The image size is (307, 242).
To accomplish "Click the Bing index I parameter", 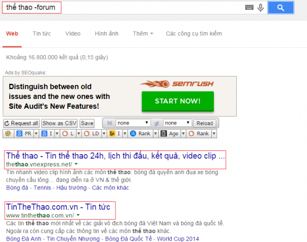I will (x=114, y=134).
